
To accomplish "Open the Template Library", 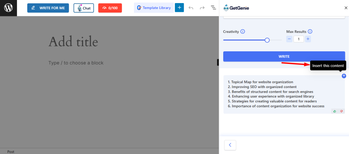I will [x=153, y=8].
